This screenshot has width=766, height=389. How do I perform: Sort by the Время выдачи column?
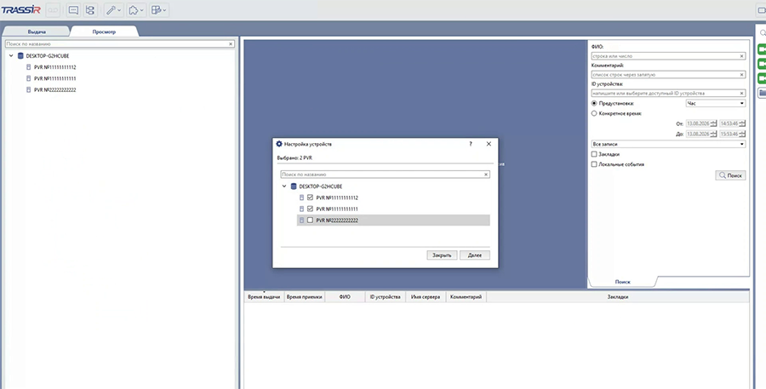[264, 296]
